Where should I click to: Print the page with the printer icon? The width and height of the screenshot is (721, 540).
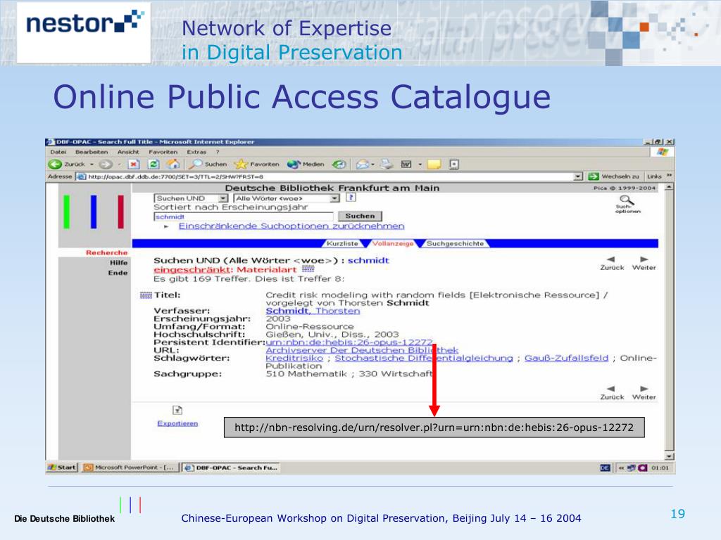[x=387, y=164]
